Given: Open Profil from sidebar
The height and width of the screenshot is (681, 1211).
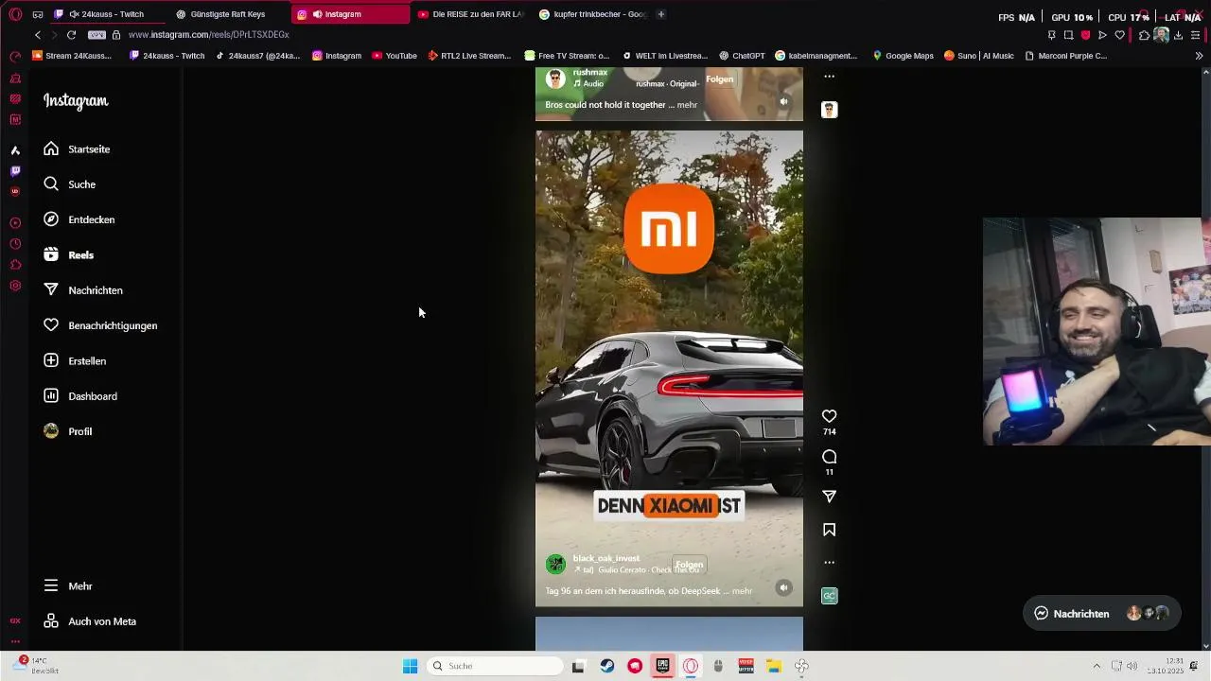Looking at the screenshot, I should pos(67,431).
